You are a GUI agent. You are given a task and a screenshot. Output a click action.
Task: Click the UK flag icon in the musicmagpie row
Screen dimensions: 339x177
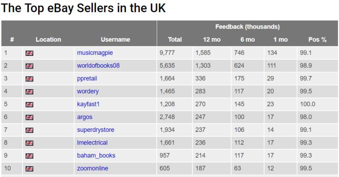29,53
